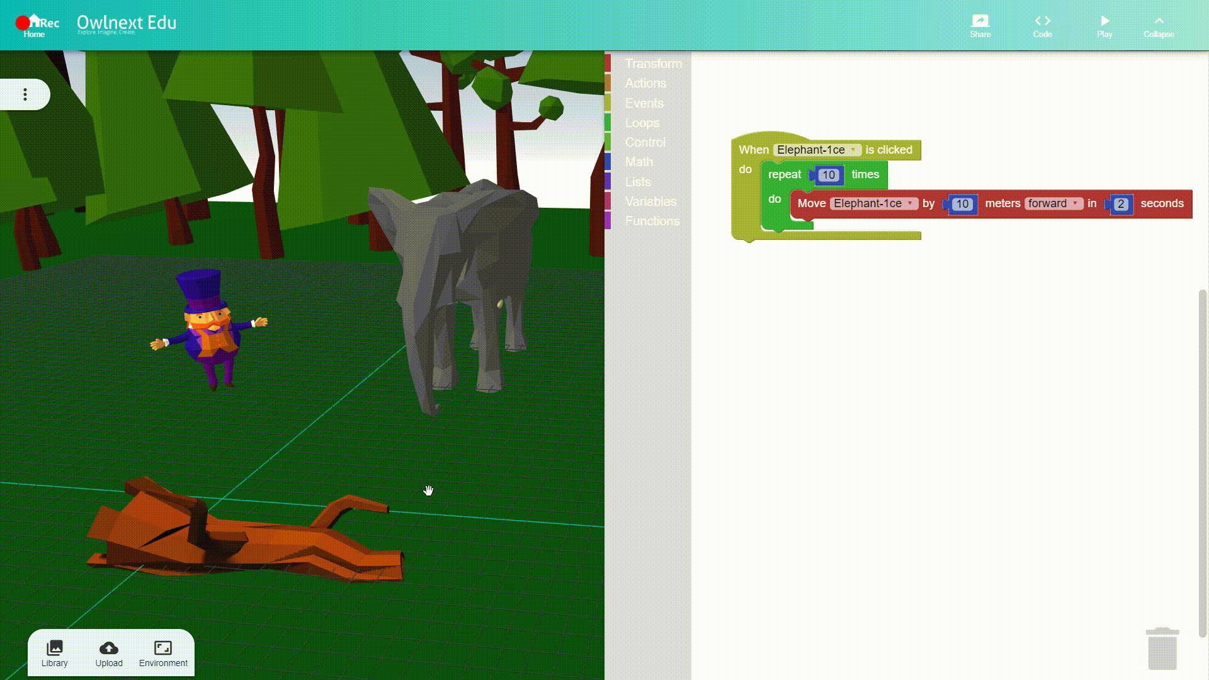Viewport: 1209px width, 680px height.
Task: Click the workspace vertical scrollbar
Action: tap(1202, 463)
